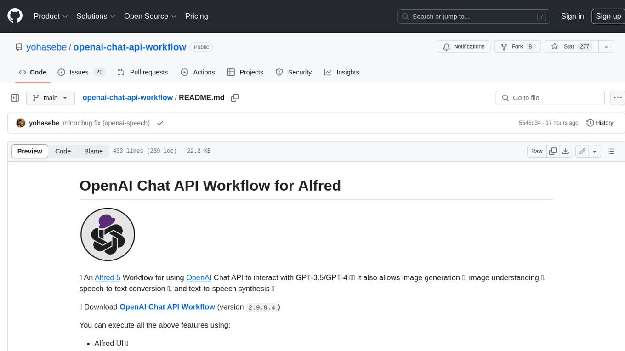Click the workflow logo image
The width and height of the screenshot is (625, 351).
(x=108, y=234)
